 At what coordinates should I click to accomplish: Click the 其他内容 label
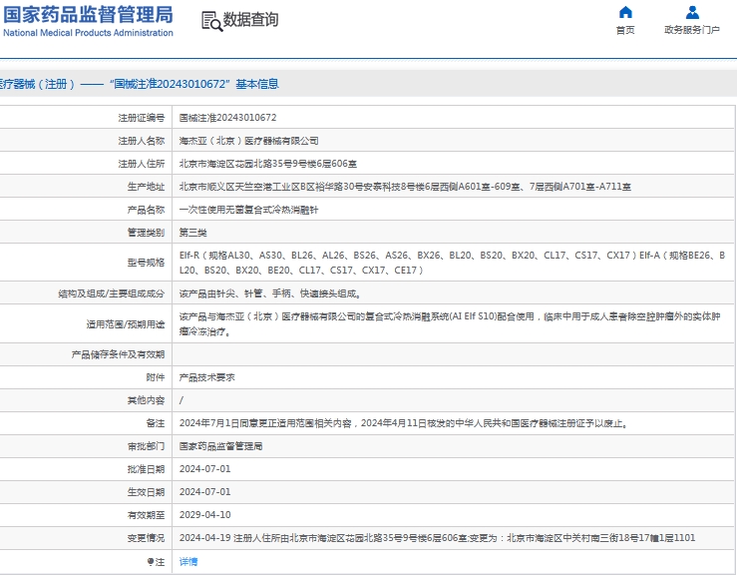tap(146, 400)
